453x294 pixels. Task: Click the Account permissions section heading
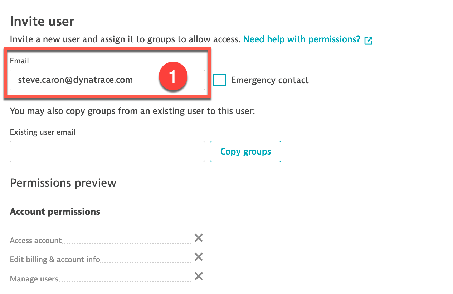(x=55, y=212)
